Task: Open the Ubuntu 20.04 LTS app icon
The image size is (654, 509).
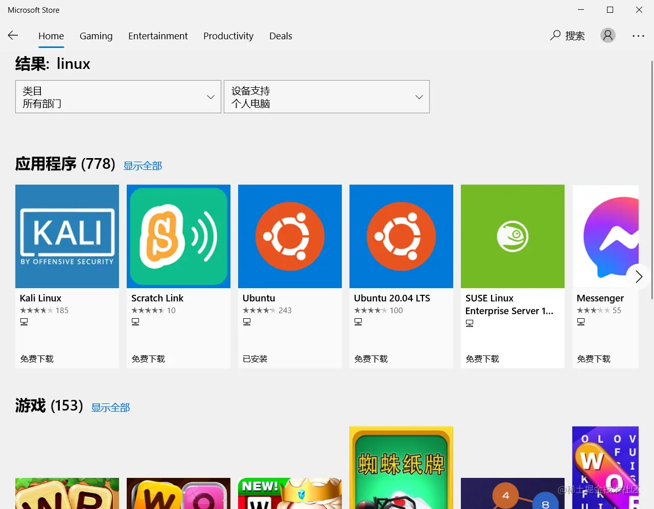Action: coord(401,236)
